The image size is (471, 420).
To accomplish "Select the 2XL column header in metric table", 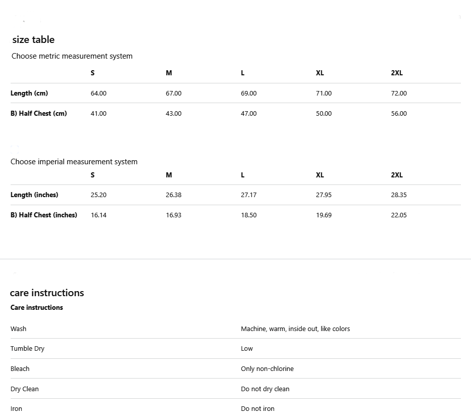I will pyautogui.click(x=397, y=73).
